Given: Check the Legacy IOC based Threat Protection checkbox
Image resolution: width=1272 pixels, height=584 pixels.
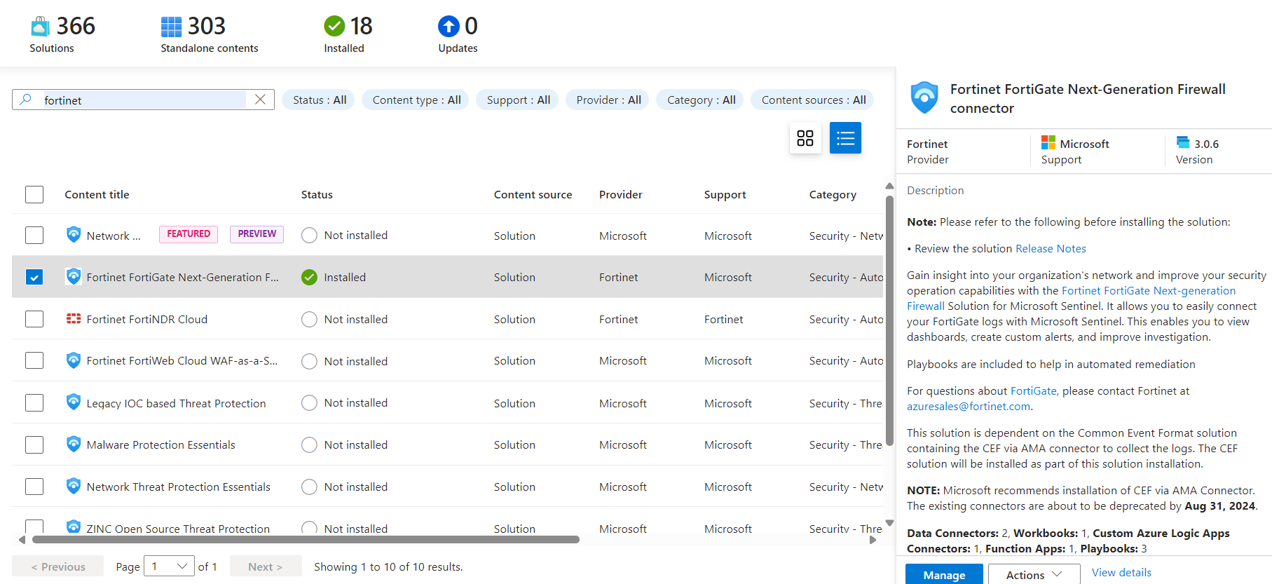Looking at the screenshot, I should [x=34, y=402].
